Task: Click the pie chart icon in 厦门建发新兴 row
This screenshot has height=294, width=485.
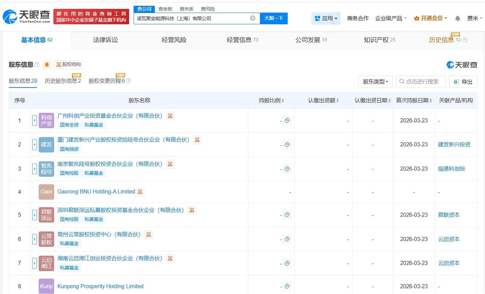Action: tap(287, 145)
